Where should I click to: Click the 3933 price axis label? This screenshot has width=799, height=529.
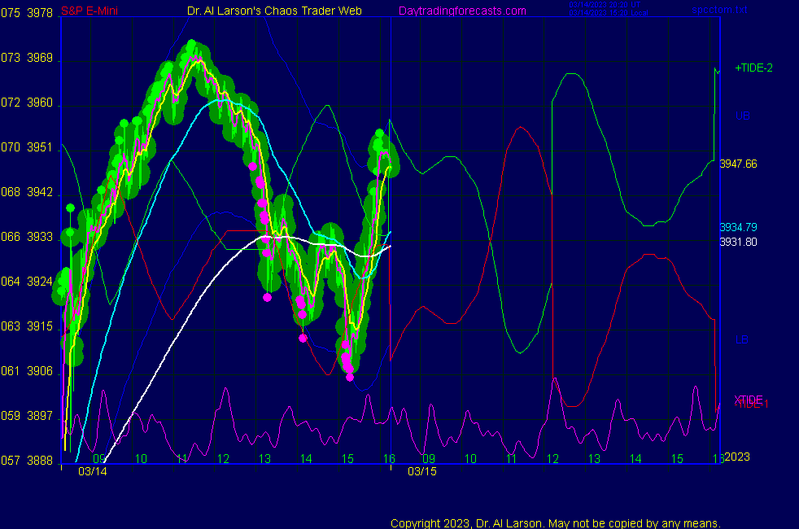(40, 237)
